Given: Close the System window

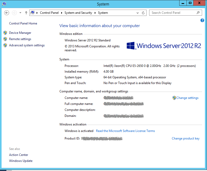Looking at the screenshot, I should [199, 3].
